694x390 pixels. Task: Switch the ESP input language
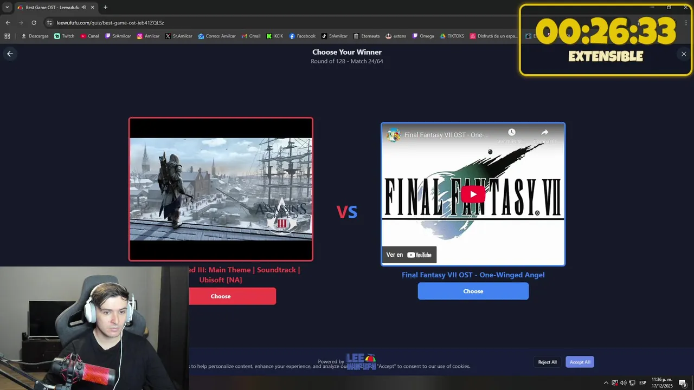643,383
